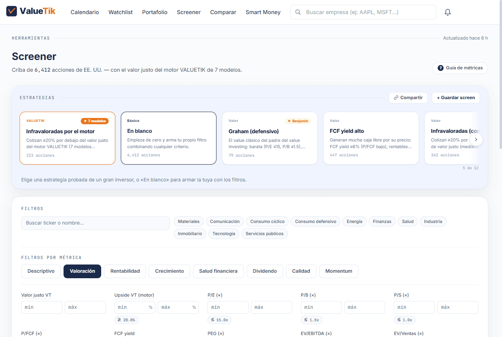Pick the Graham (defensivo) strategy card
The image size is (502, 337).
(270, 138)
